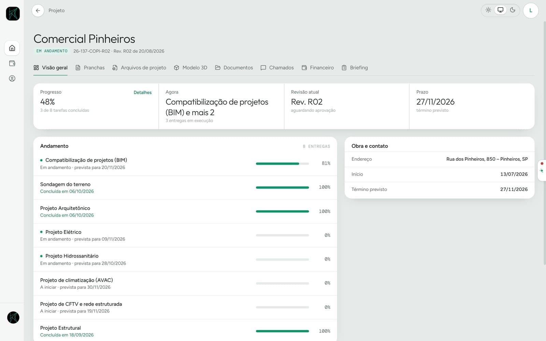Screen dimensions: 546x341
Task: Click the Projeto breadcrumb label
Action: (57, 11)
